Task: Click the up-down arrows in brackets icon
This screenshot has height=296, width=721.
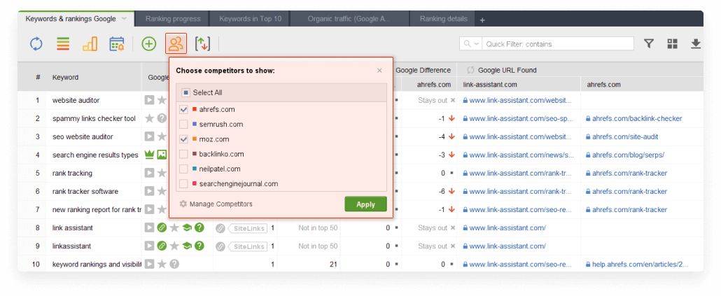Action: (x=202, y=44)
